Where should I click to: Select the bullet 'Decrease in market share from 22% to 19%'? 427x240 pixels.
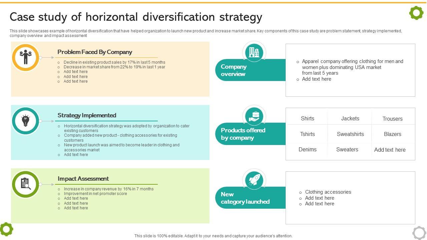(114, 67)
